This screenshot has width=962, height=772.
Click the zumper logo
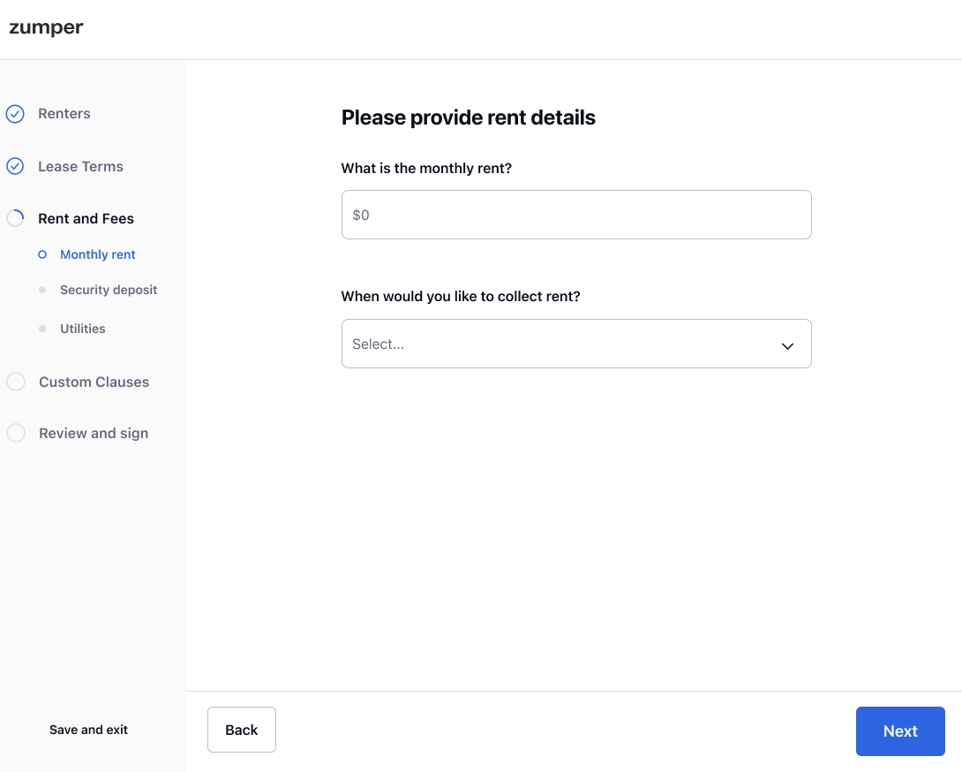(46, 27)
